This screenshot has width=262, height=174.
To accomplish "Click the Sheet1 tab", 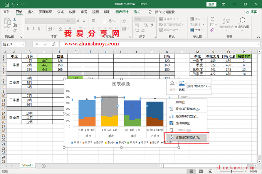I will (x=28, y=165).
